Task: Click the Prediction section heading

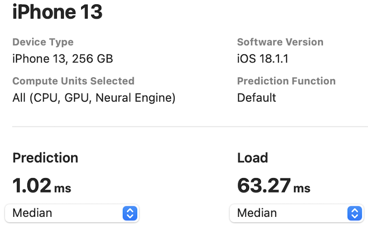Action: 45,158
